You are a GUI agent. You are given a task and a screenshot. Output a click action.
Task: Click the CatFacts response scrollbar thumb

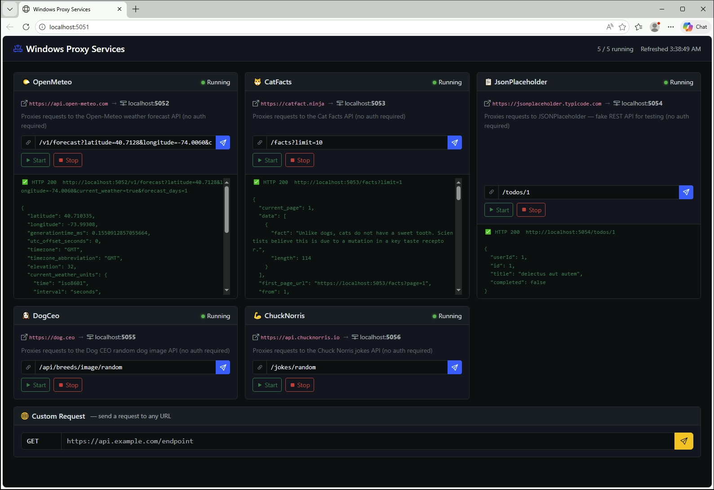(x=458, y=193)
